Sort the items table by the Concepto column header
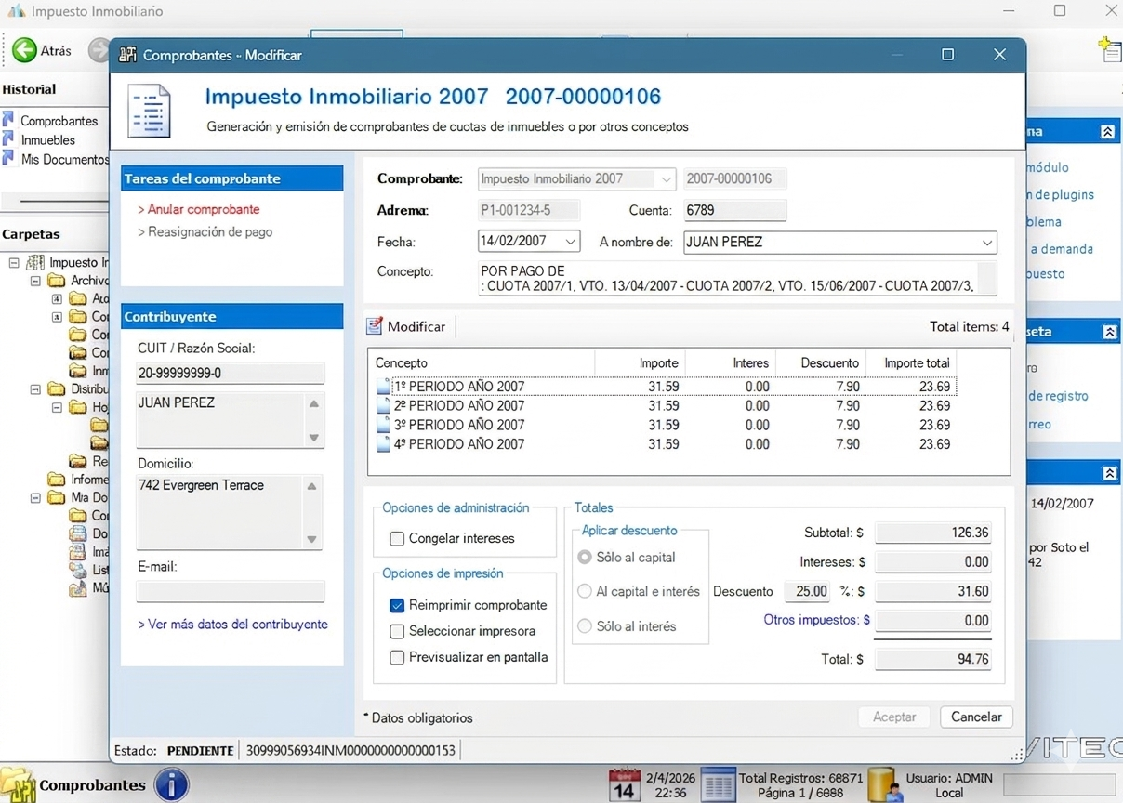The height and width of the screenshot is (803, 1123). (x=482, y=362)
